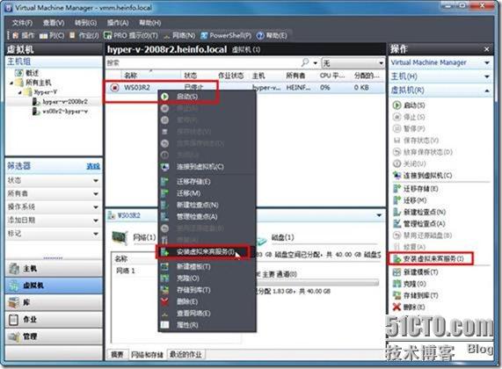Click the New template (新建模板) icon in the context menu
Image resolution: width=502 pixels, height=369 pixels.
[165, 266]
